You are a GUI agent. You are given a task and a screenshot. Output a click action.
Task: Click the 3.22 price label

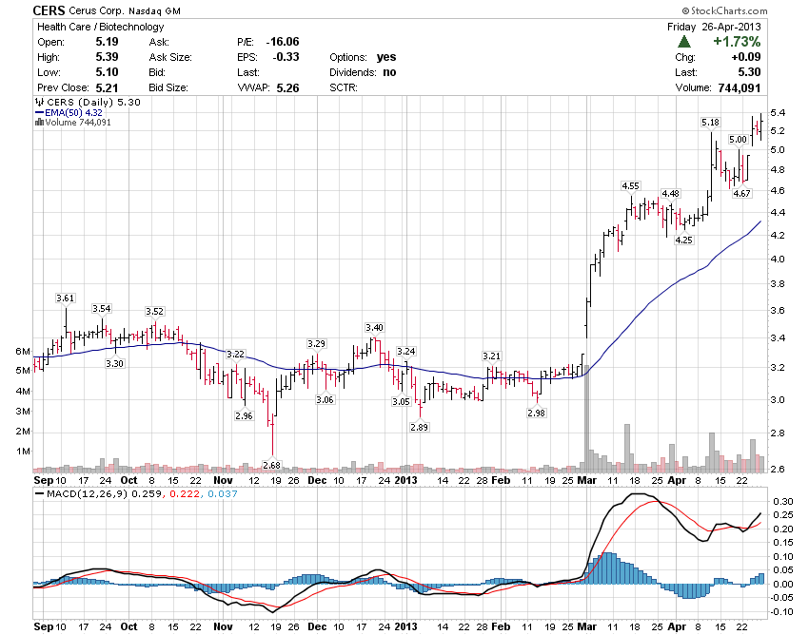pyautogui.click(x=236, y=354)
